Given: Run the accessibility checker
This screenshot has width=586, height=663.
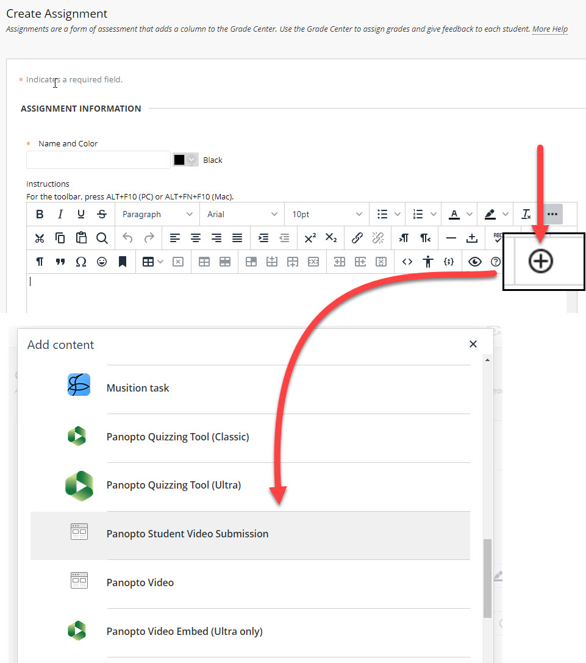Looking at the screenshot, I should [x=428, y=262].
